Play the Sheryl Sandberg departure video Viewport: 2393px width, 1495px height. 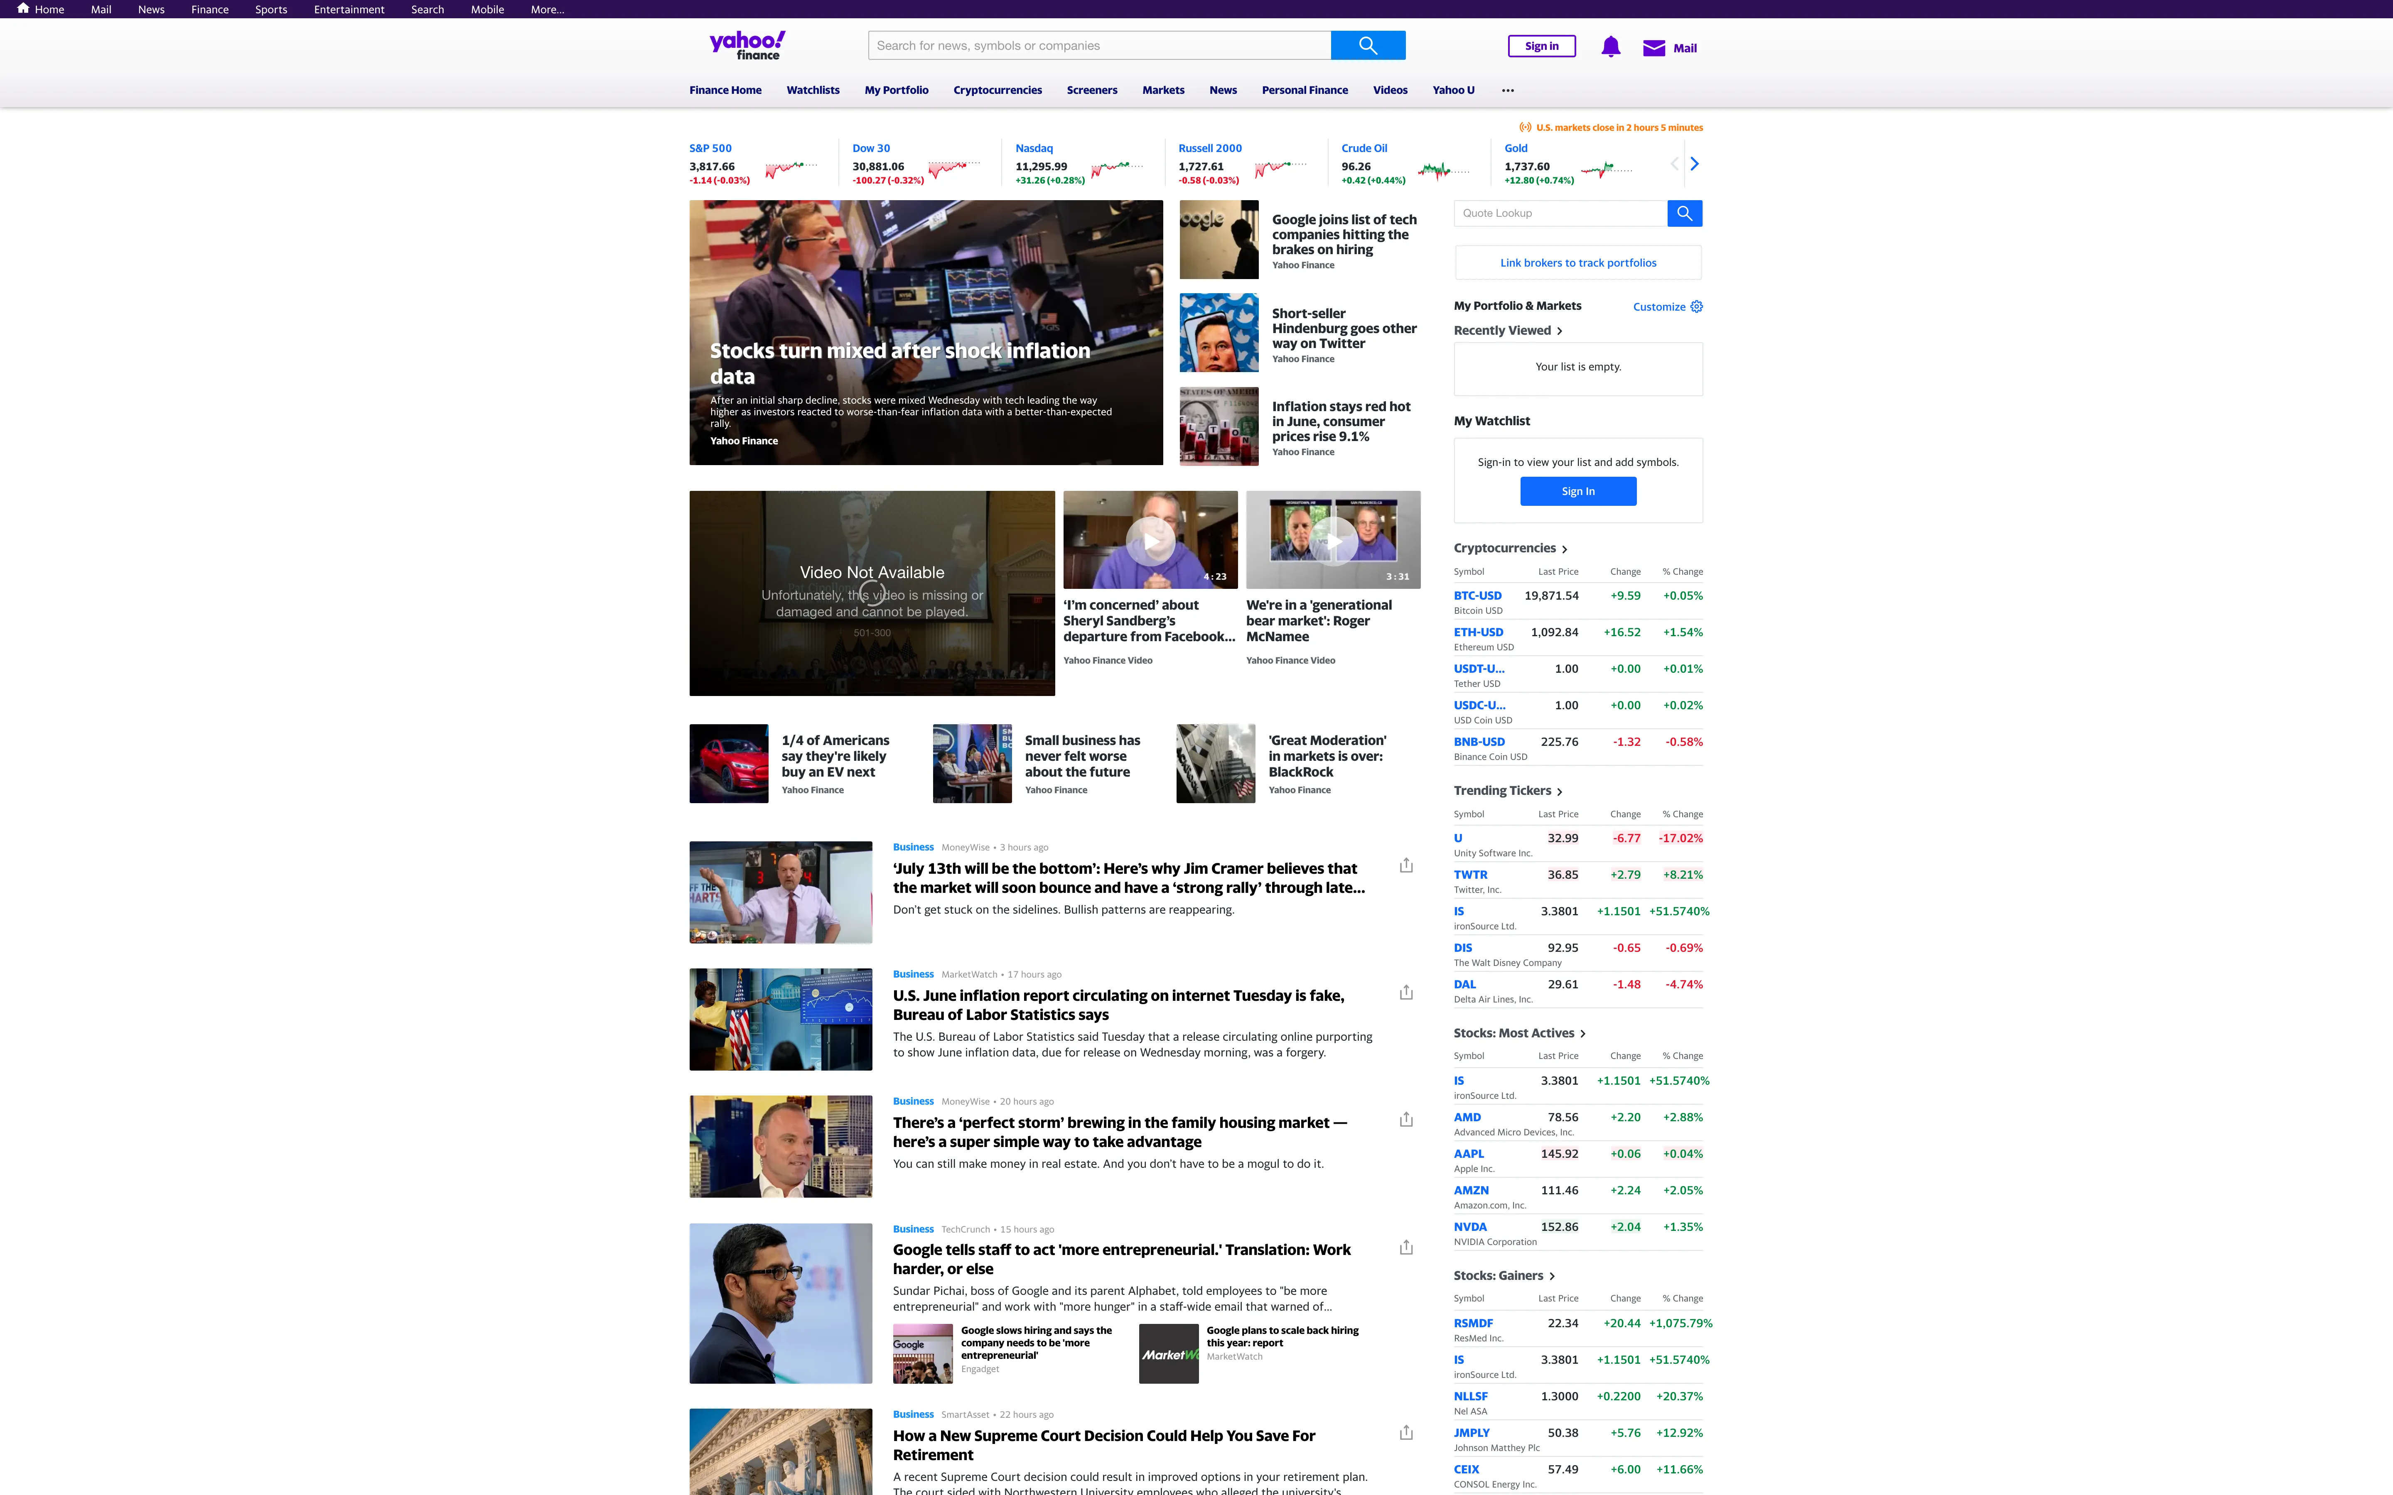(1149, 540)
